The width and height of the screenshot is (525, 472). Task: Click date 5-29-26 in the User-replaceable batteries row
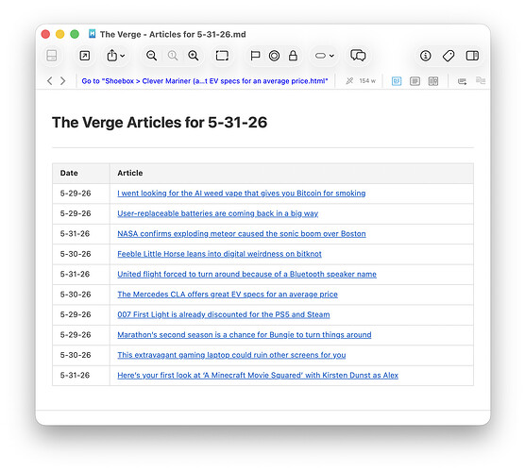[x=76, y=213]
